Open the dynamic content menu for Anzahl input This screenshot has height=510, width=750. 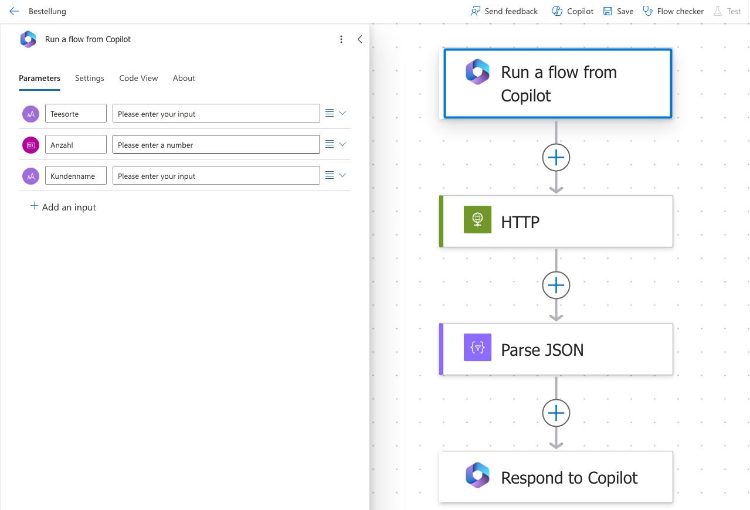point(328,144)
